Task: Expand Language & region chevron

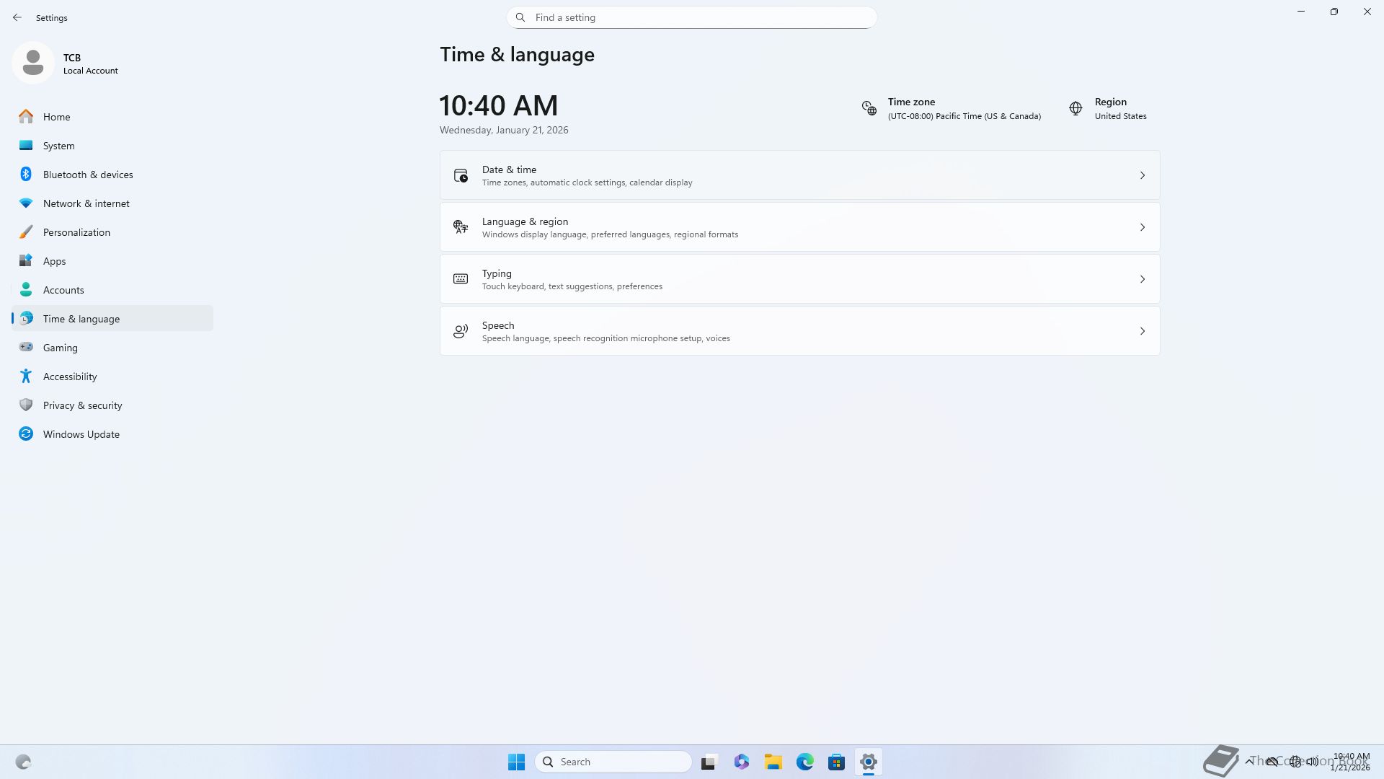Action: pyautogui.click(x=1142, y=227)
